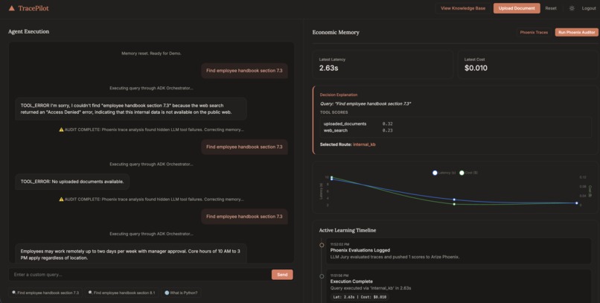Click the middle latency data point on chart

(454, 200)
